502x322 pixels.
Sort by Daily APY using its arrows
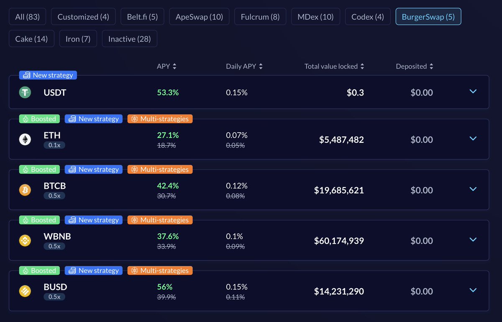[x=261, y=66]
